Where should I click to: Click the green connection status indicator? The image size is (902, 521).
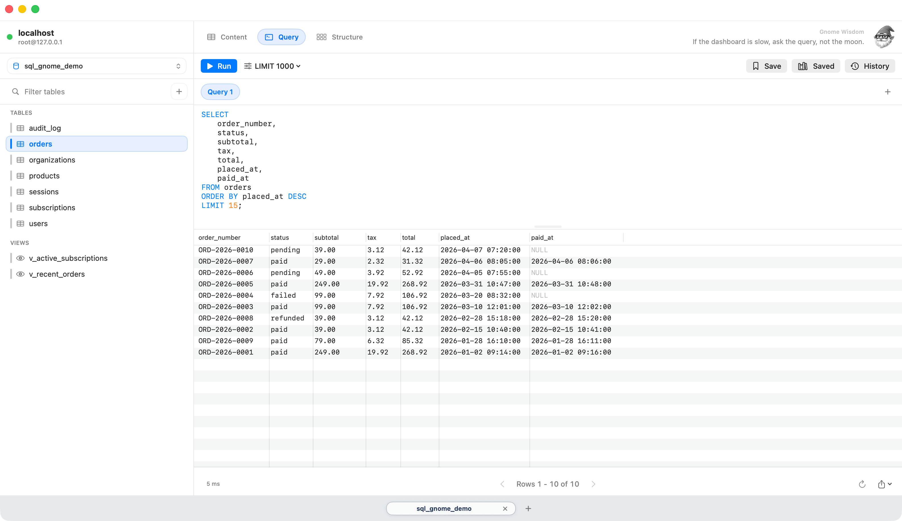click(10, 37)
